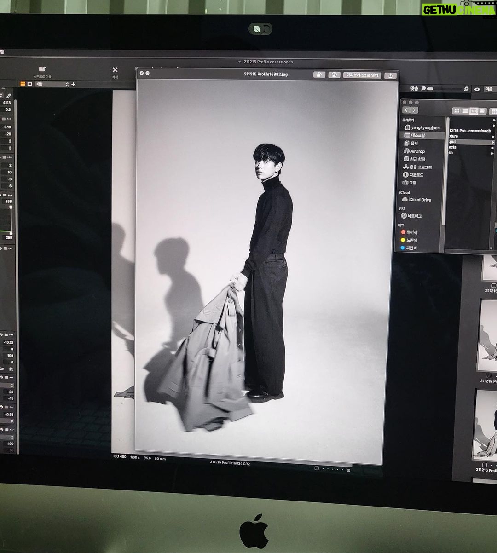Switch Finder to gallery view
The width and height of the screenshot is (497, 553).
482,111
